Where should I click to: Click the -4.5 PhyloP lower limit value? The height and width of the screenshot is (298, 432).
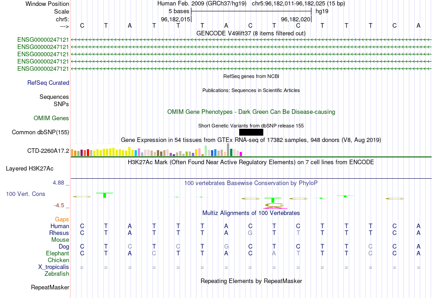click(x=59, y=205)
